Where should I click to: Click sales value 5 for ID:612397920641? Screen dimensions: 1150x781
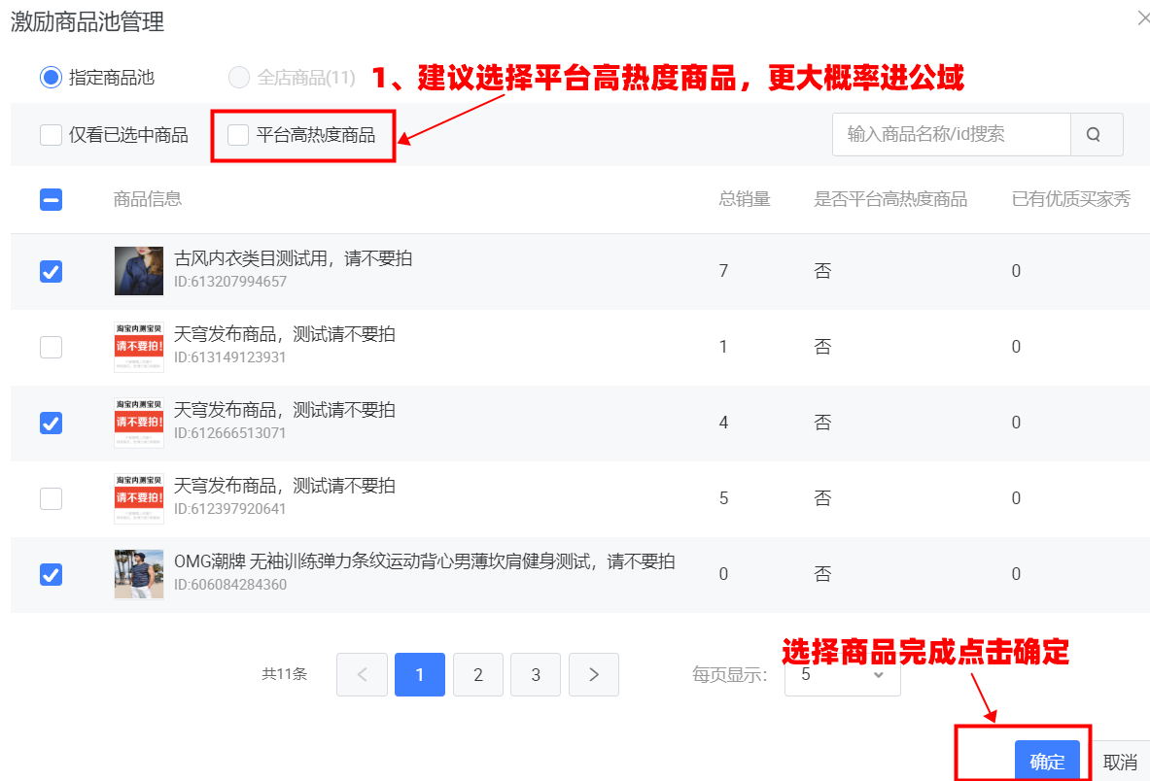(x=724, y=499)
